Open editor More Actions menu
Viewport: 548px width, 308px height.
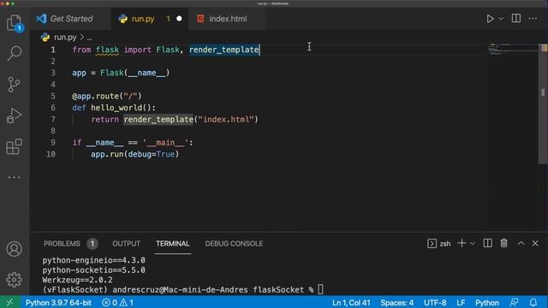coord(533,19)
